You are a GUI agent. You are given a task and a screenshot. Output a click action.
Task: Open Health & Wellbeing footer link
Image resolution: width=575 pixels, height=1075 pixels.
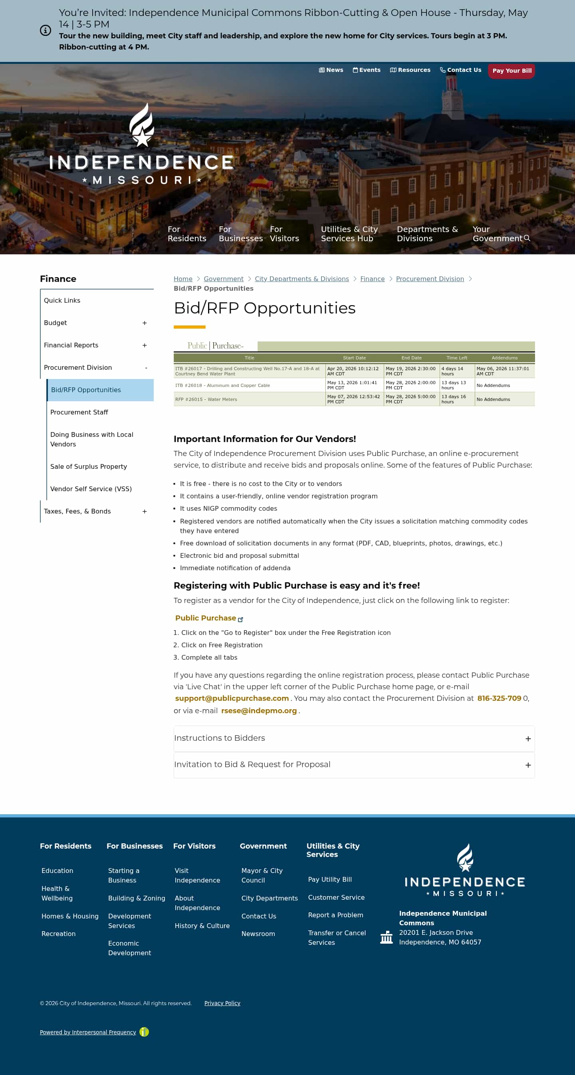pyautogui.click(x=57, y=893)
